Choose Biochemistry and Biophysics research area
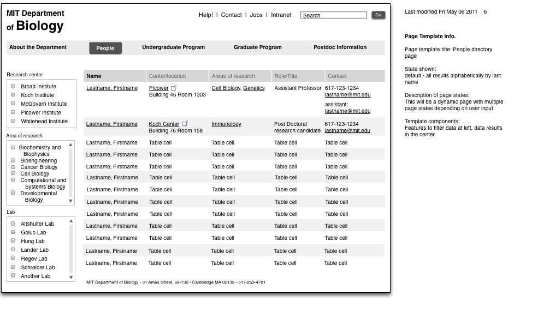This screenshot has height=314, width=538. (x=13, y=148)
